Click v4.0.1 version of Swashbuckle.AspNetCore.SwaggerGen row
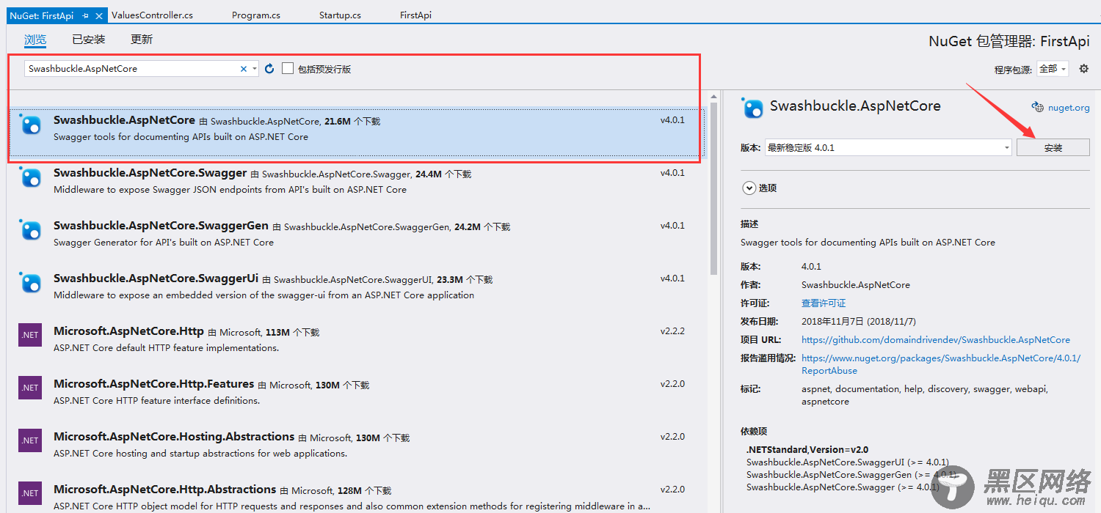 672,226
